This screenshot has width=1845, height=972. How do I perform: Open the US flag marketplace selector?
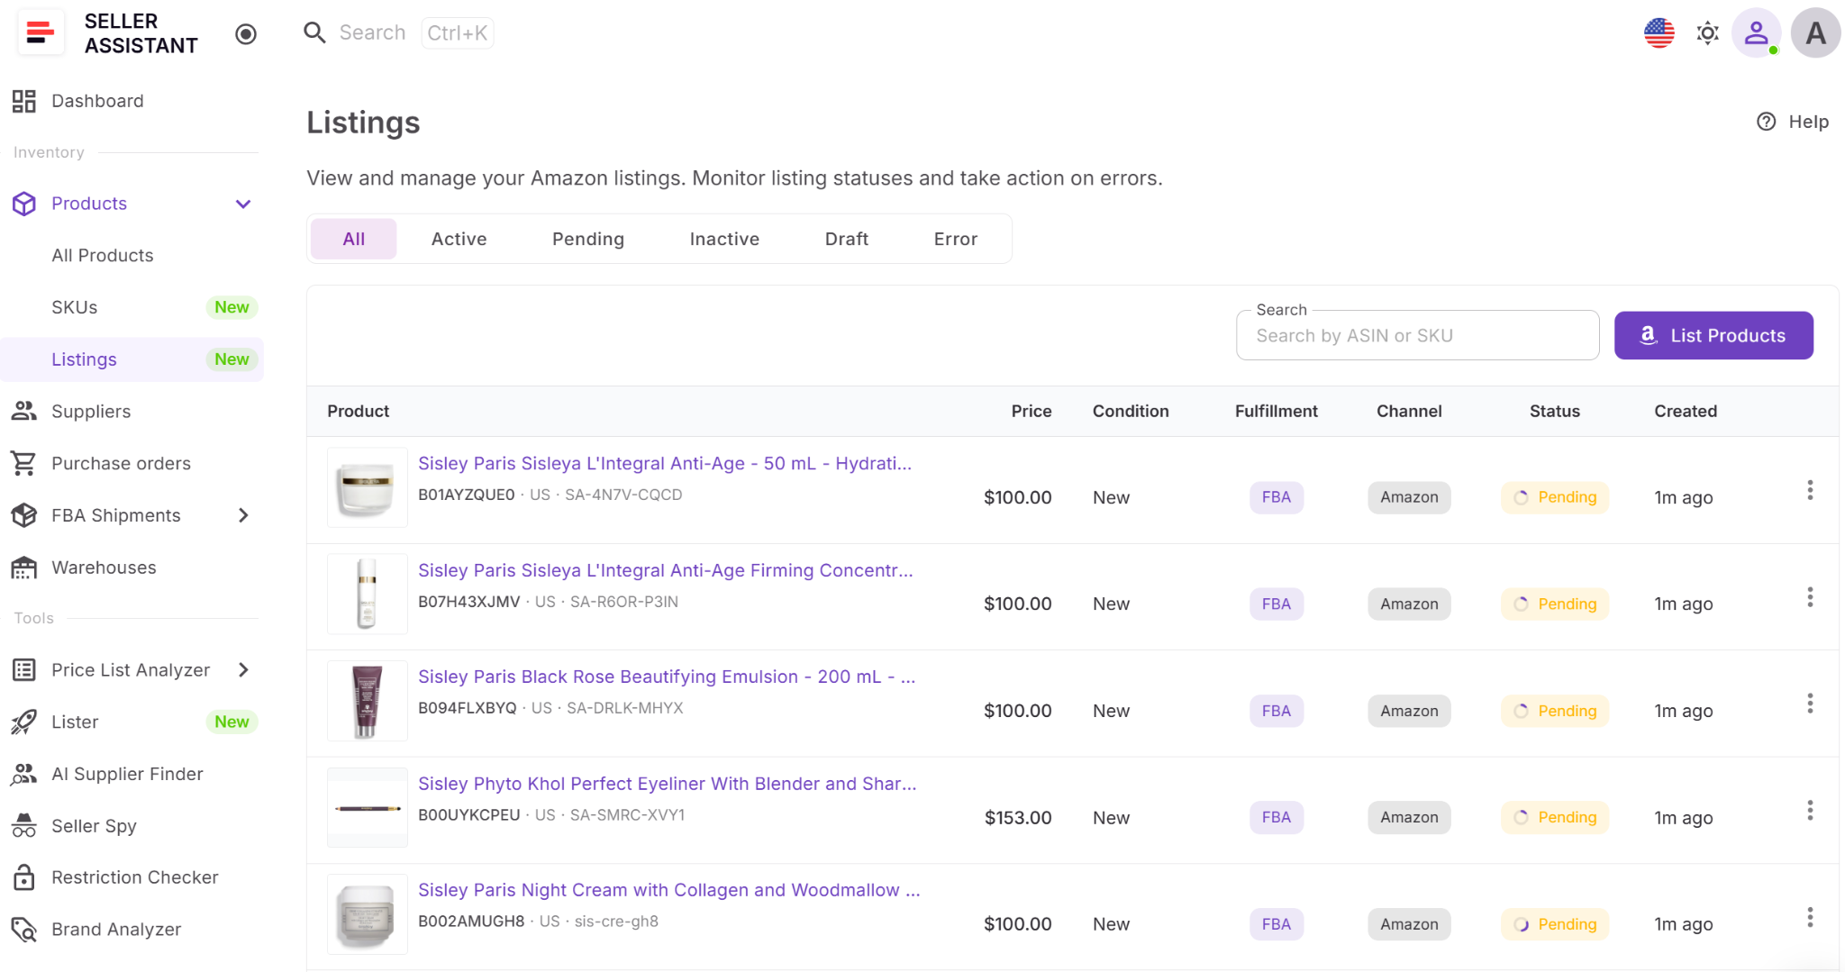point(1659,33)
